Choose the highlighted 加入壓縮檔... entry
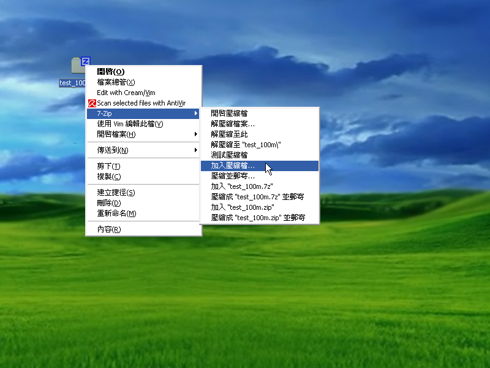The image size is (490, 368). point(260,166)
